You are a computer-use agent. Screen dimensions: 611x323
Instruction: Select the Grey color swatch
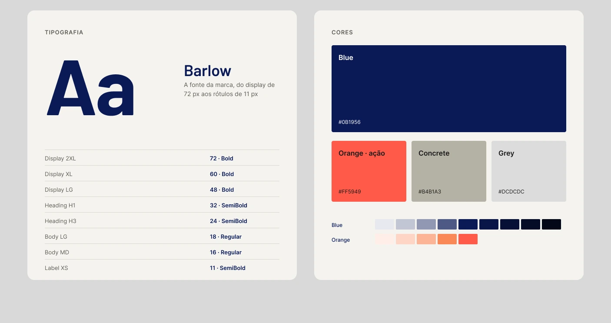529,171
